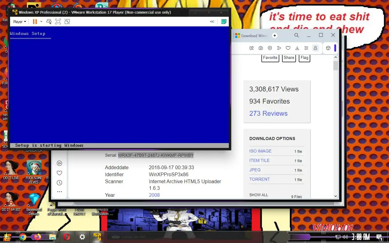The image size is (389, 243).
Task: Open a new browser tab with plus
Action: point(275,36)
